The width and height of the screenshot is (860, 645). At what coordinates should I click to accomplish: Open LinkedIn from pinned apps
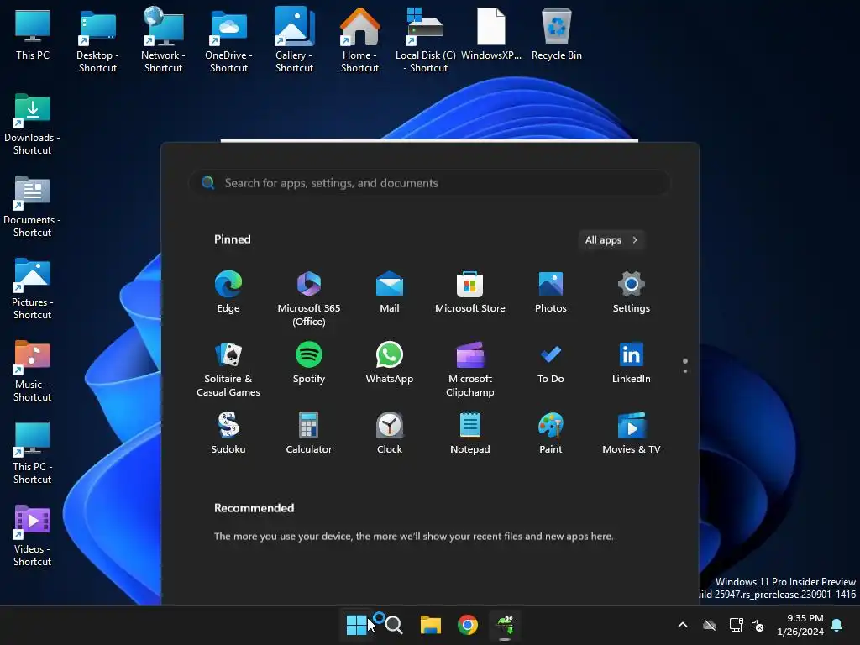point(632,363)
